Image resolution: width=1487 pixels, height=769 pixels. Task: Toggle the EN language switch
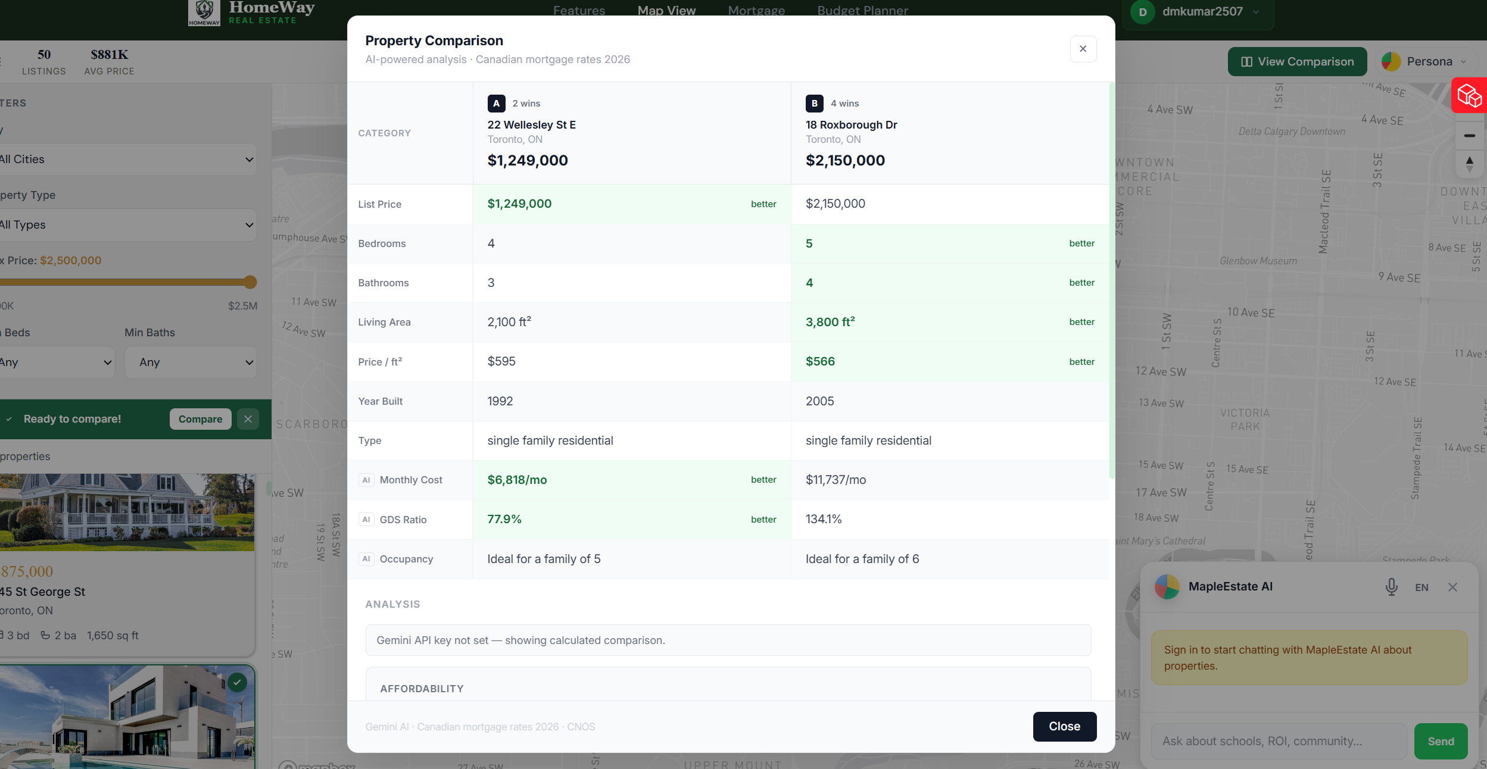point(1421,587)
